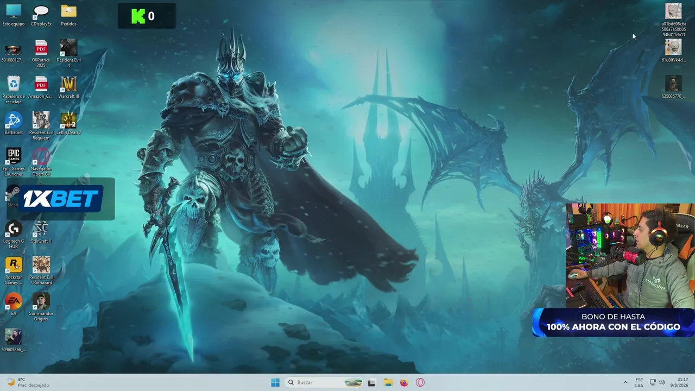Open Navegador Opera GX desktop shortcut
Viewport: 695px width, 391px height.
point(41,162)
